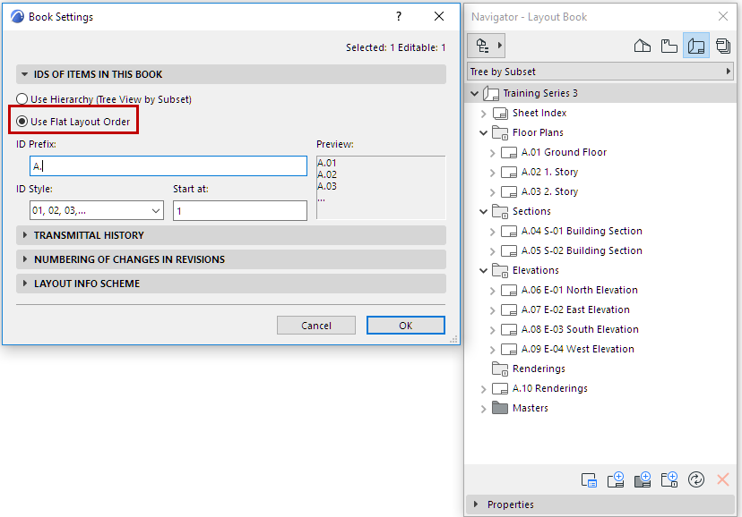Select layout A.02 1. Story
Image resolution: width=742 pixels, height=517 pixels.
pos(539,173)
